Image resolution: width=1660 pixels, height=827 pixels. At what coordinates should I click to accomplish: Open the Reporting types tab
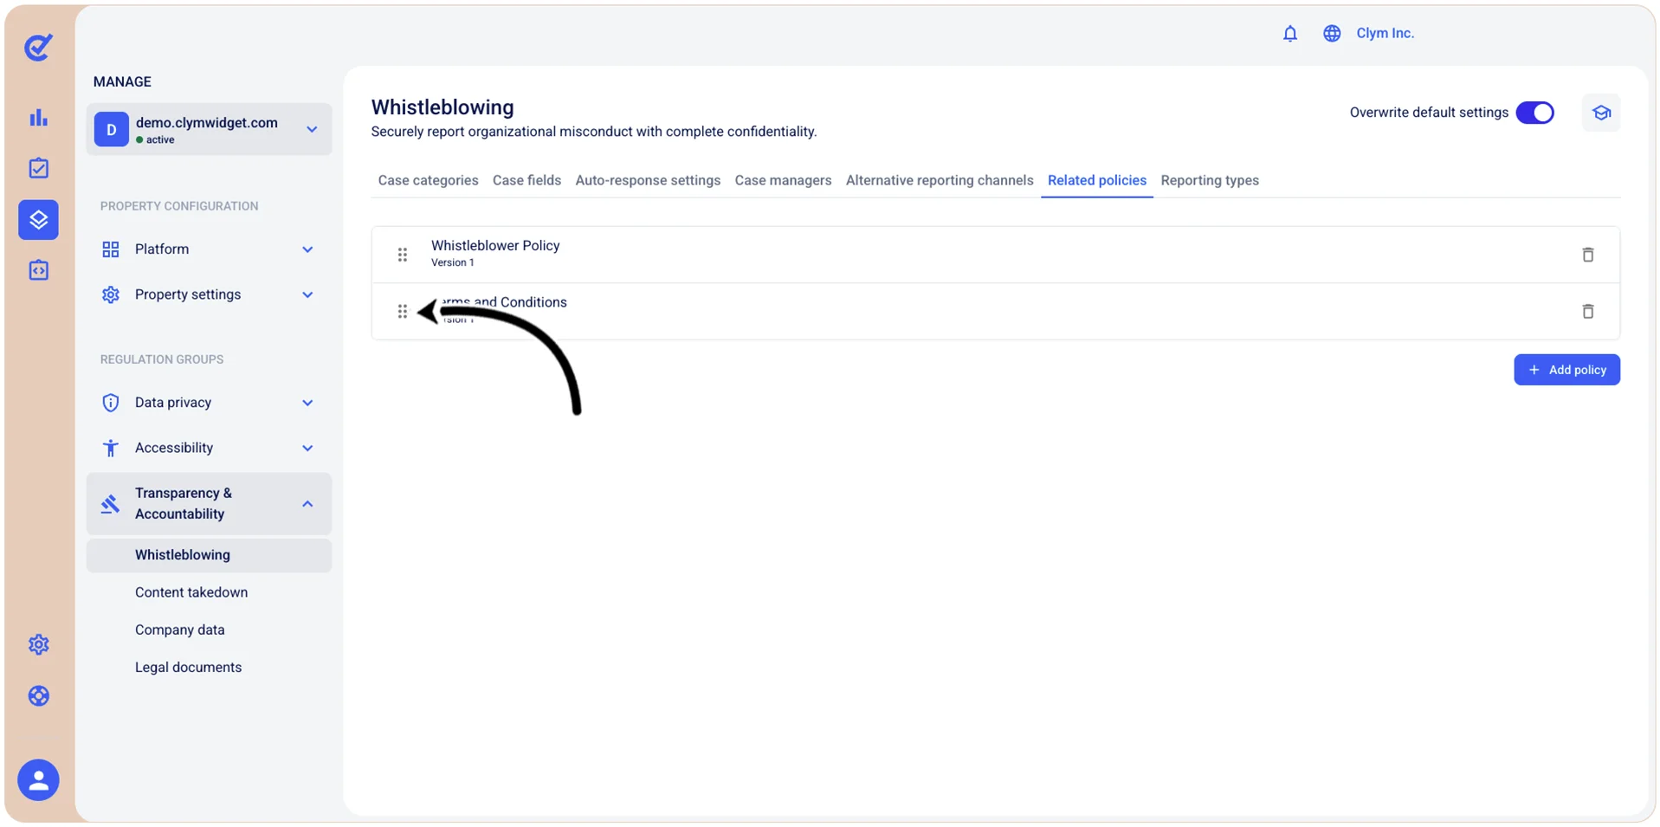coord(1210,180)
